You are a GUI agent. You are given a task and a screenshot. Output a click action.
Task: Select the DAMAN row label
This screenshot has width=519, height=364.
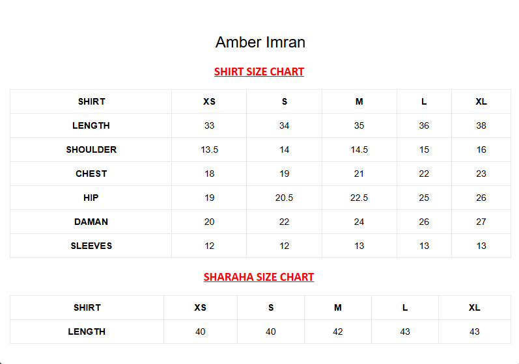tap(91, 222)
